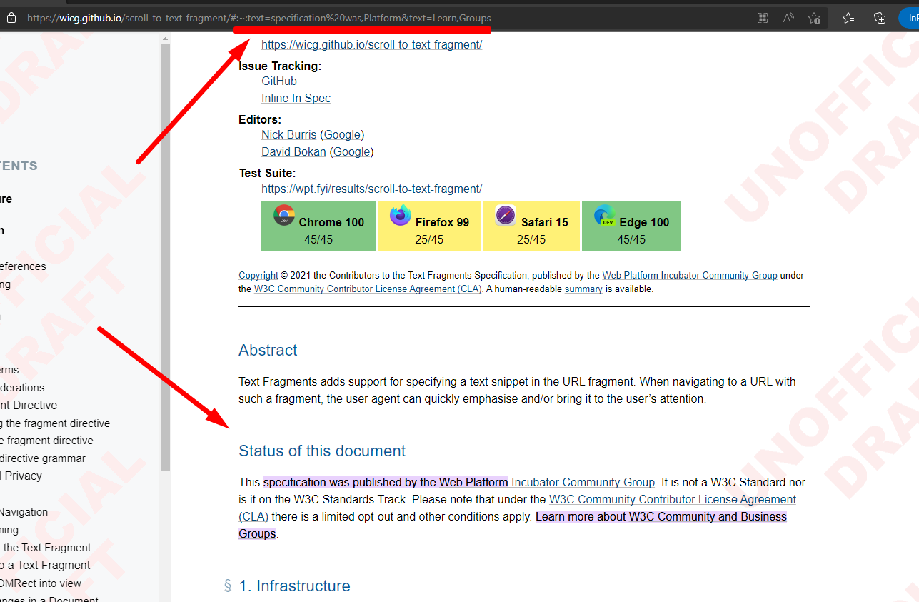
Task: Open the W3C Community Contributor License Agreement link in Status
Action: tap(672, 499)
